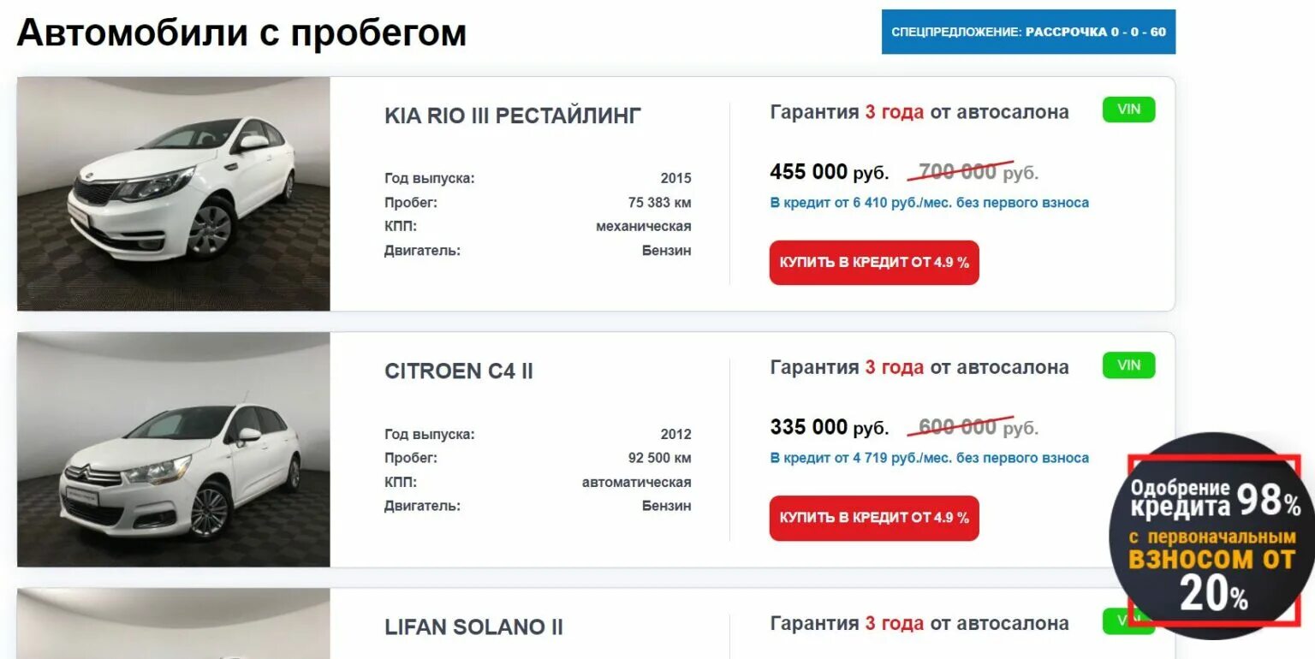Click the page heading Автомобили с пробегом
Image resolution: width=1315 pixels, height=659 pixels.
point(241,33)
